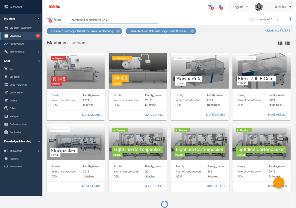Click the Flowpack X machine image
296x208 pixels.
(x=199, y=71)
